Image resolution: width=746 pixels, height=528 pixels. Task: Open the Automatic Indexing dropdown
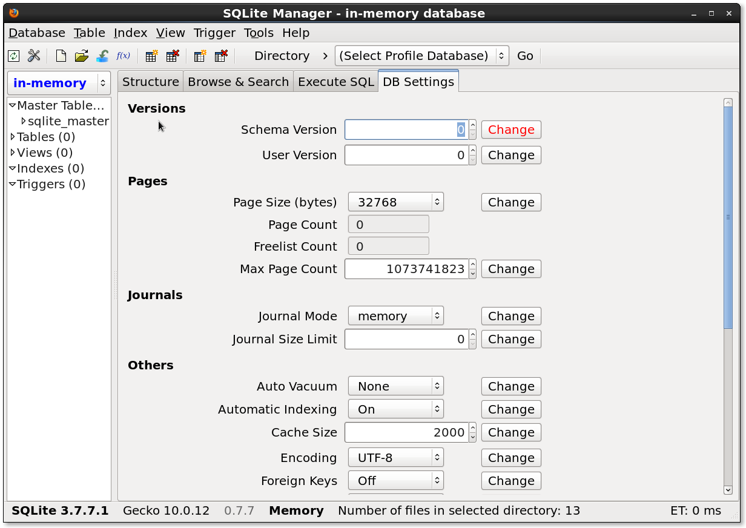[396, 409]
